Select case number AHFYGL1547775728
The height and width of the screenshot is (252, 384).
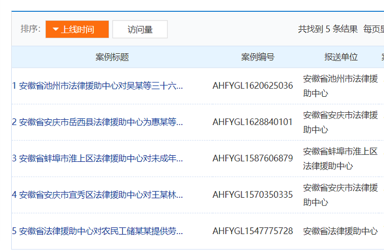pyautogui.click(x=252, y=231)
